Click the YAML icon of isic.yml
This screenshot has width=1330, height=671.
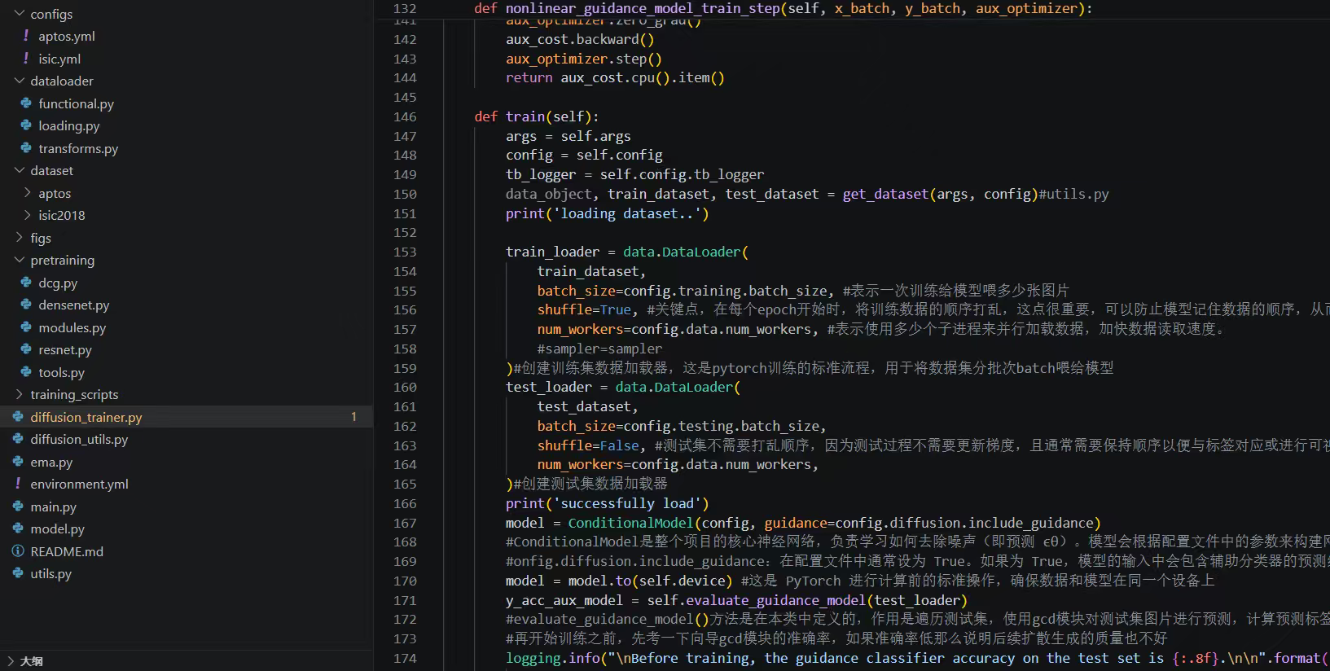[x=26, y=59]
